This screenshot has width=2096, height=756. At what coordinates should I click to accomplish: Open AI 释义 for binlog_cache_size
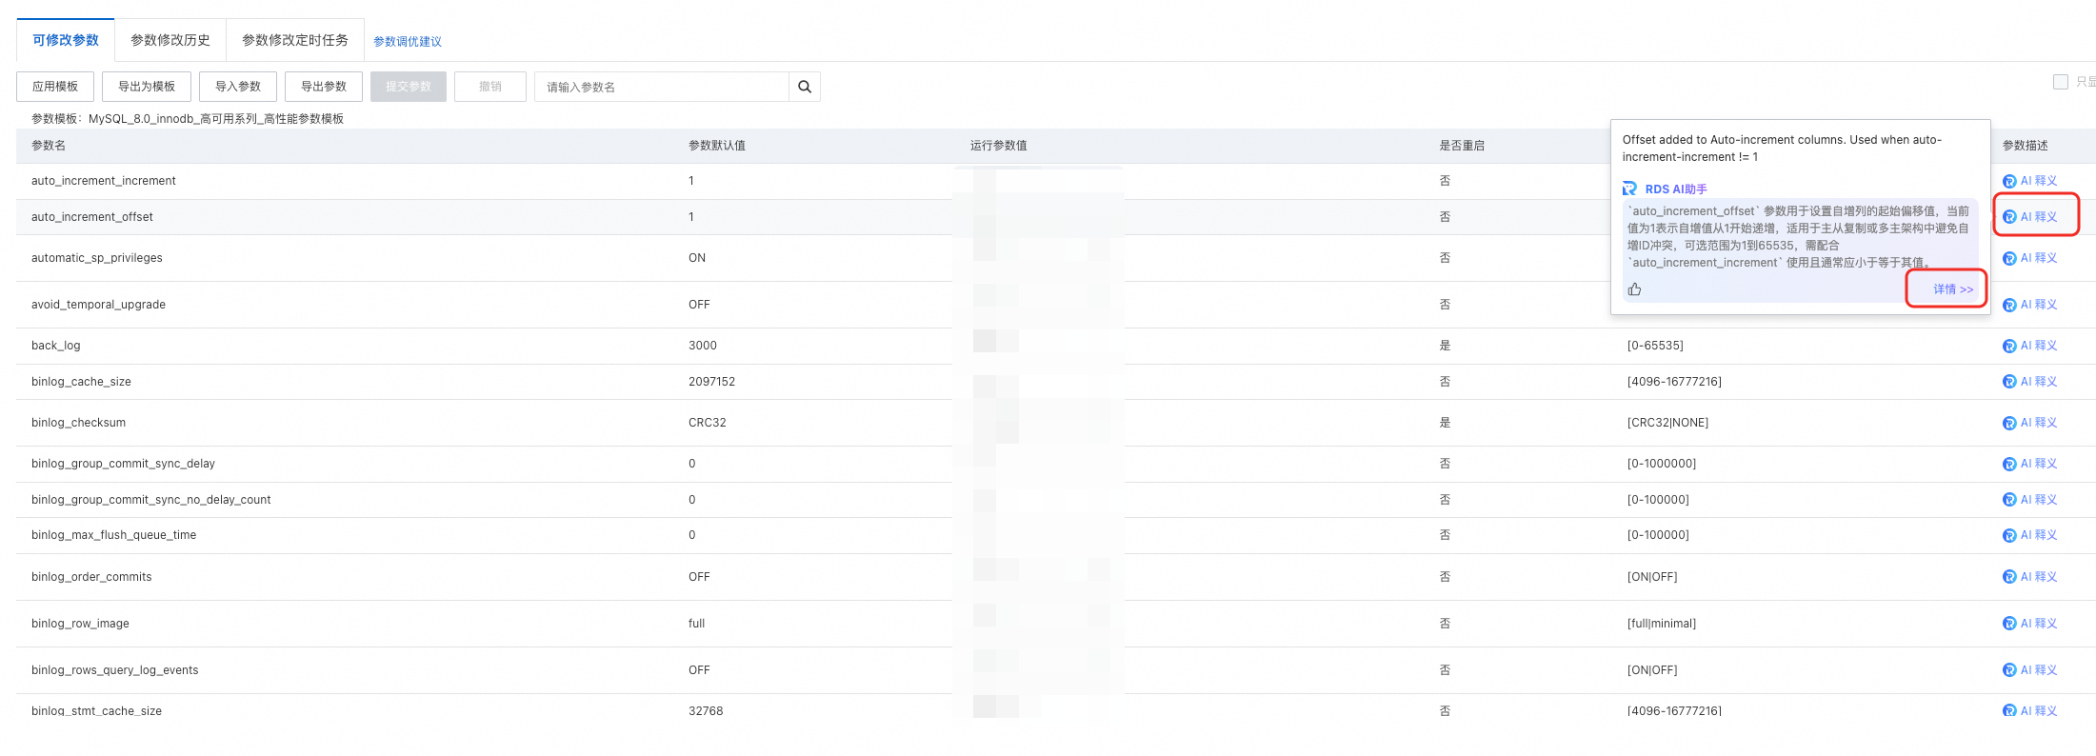[x=2029, y=382]
